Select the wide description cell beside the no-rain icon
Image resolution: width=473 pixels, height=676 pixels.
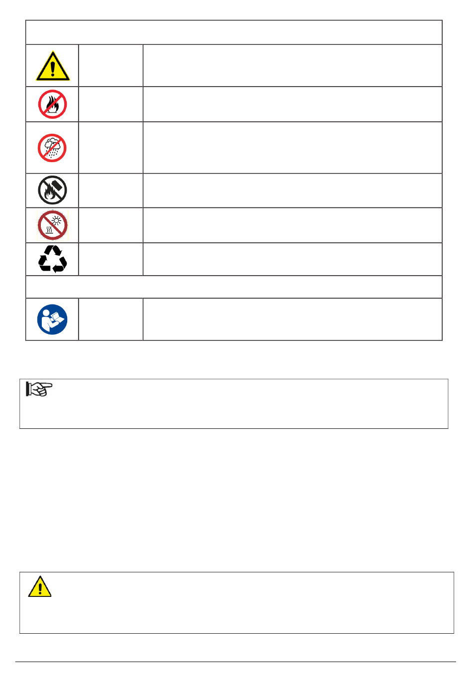point(292,148)
